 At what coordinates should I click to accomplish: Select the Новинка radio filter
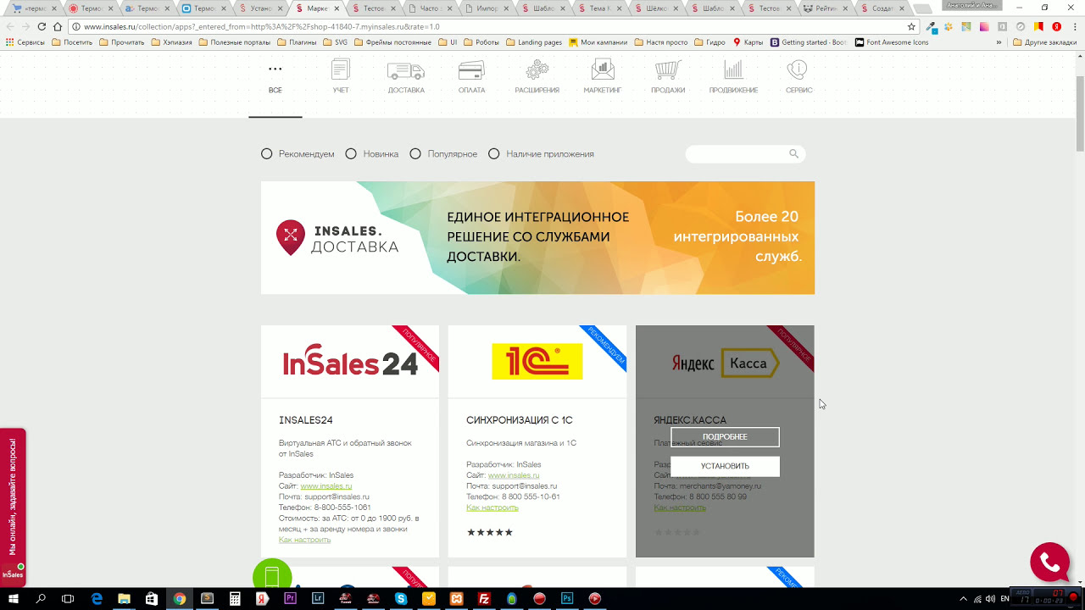click(x=351, y=154)
